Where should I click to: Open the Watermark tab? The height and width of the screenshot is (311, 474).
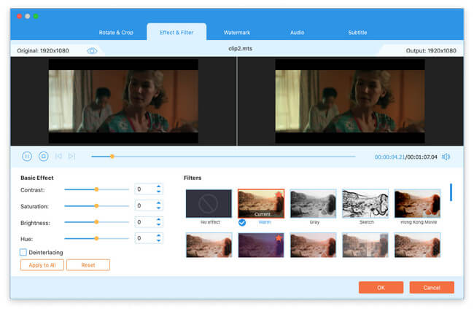coord(237,32)
